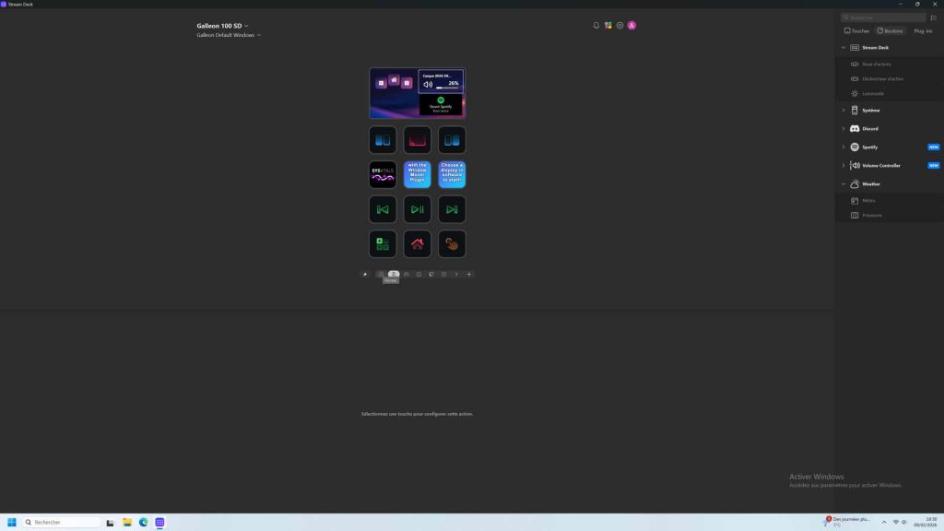Image resolution: width=944 pixels, height=531 pixels.
Task: Click the skip-forward key on the deck
Action: click(451, 208)
